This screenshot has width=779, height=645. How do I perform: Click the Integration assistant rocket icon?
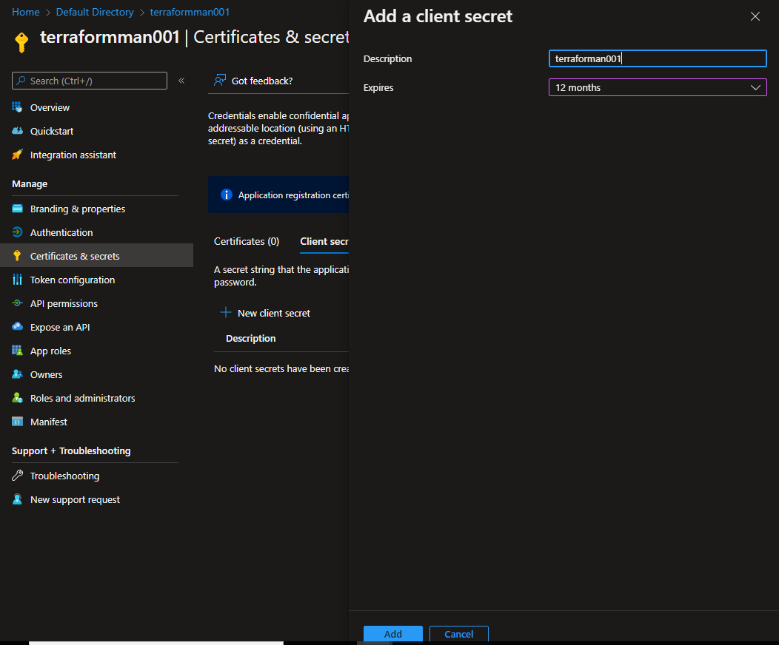coord(17,155)
